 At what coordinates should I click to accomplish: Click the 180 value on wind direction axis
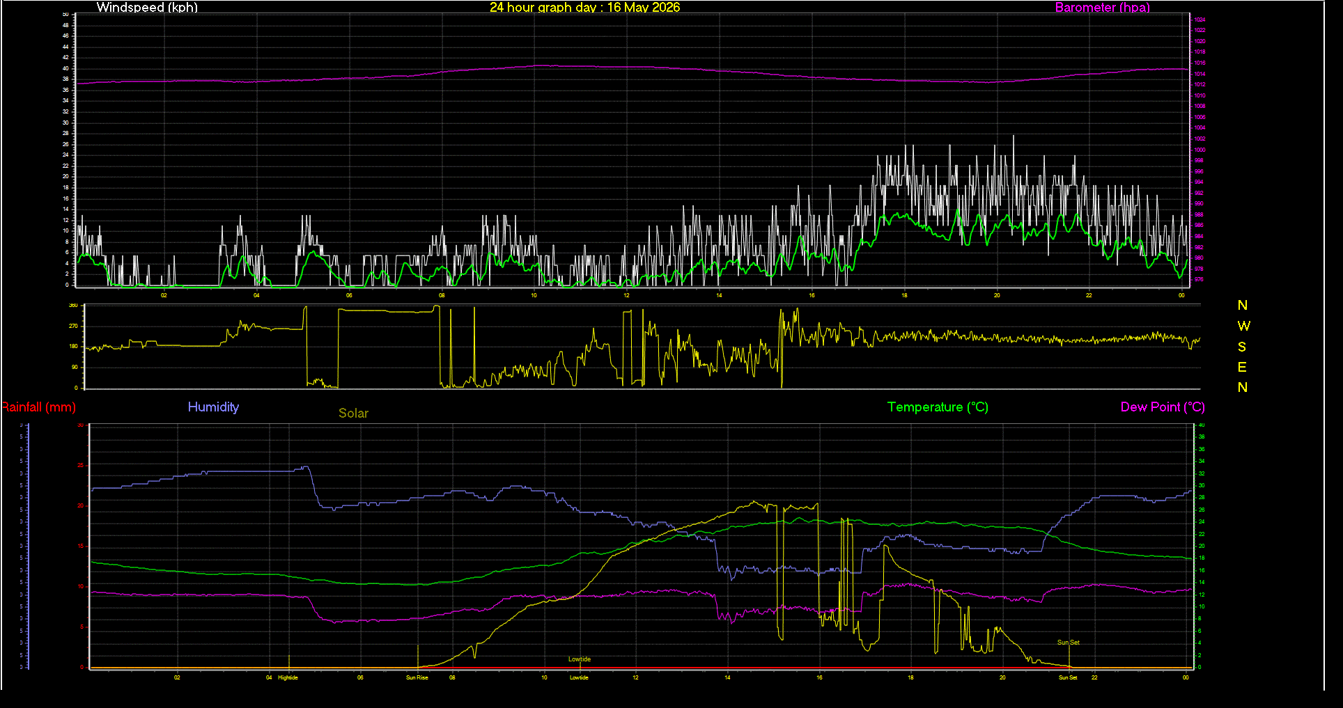[x=73, y=347]
